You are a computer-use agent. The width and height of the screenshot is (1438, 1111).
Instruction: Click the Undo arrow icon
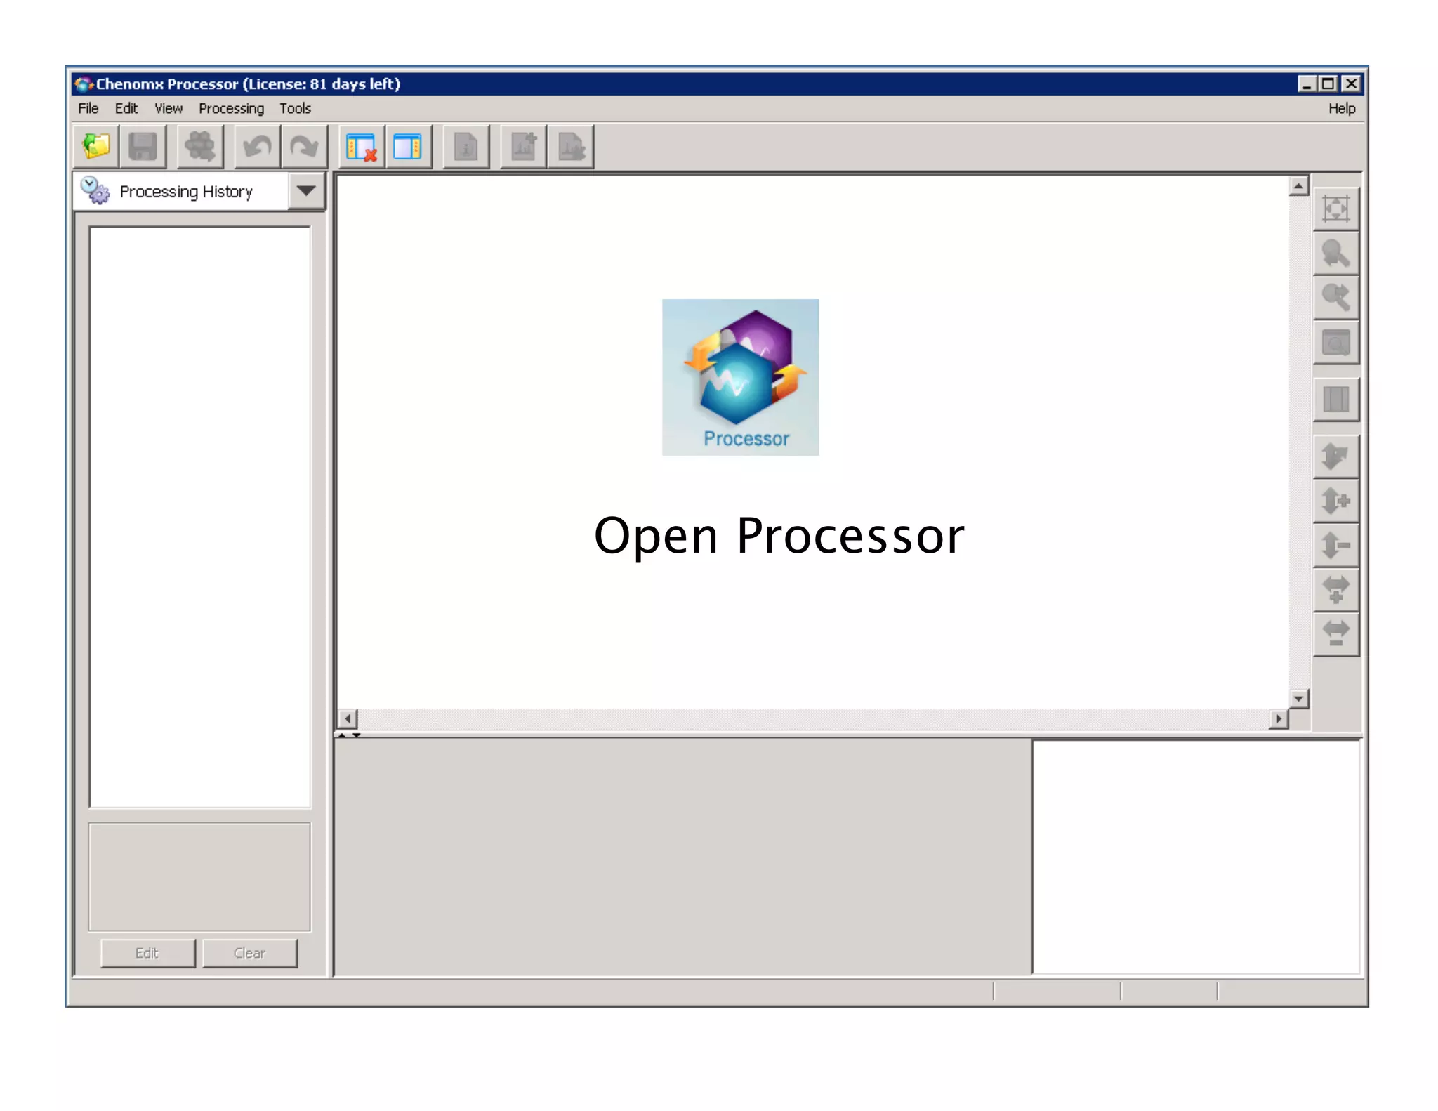(257, 147)
